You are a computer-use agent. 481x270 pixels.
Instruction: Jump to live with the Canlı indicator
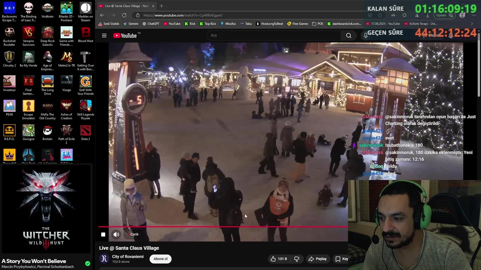pos(133,234)
